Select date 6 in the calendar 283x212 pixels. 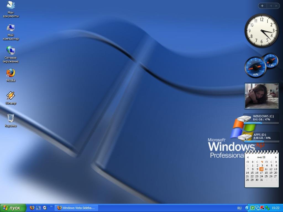[276, 166]
